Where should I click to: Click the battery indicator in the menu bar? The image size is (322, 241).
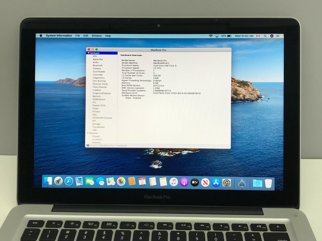pyautogui.click(x=227, y=36)
